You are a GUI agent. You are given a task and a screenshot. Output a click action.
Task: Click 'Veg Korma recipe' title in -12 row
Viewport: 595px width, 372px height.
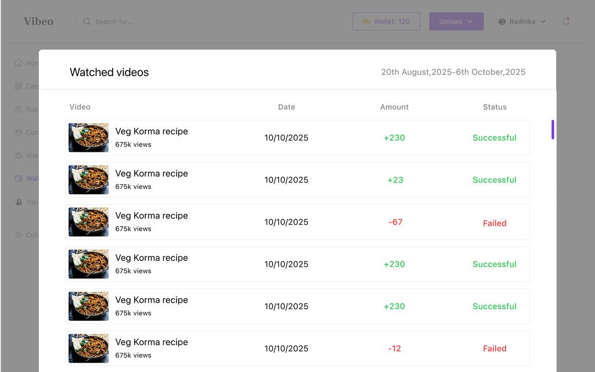(152, 342)
